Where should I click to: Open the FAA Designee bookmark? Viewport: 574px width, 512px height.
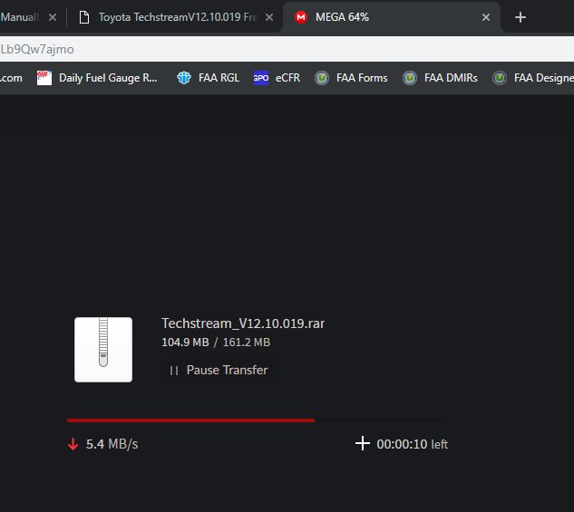coord(533,78)
